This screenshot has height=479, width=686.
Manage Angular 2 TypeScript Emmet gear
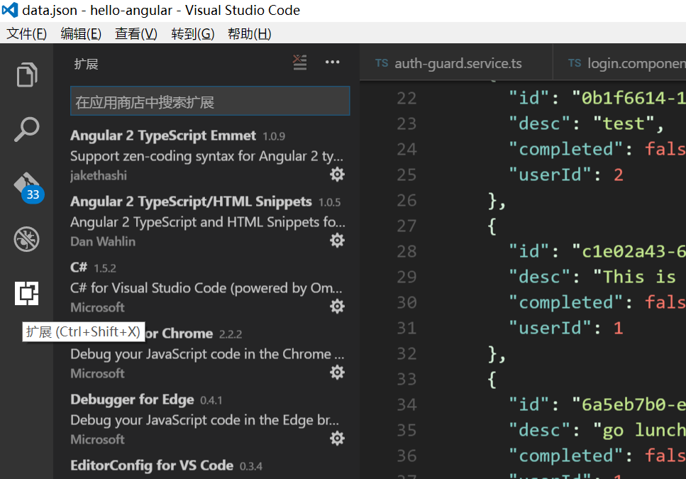coord(337,175)
